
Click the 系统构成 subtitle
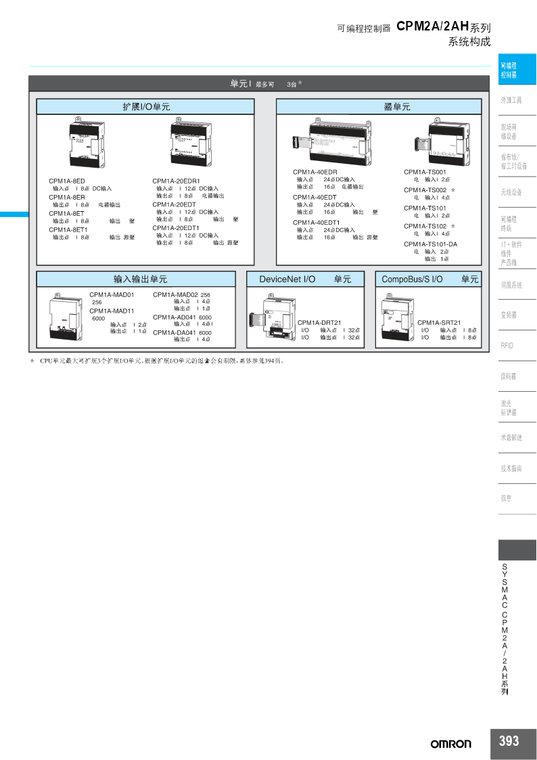coord(469,42)
